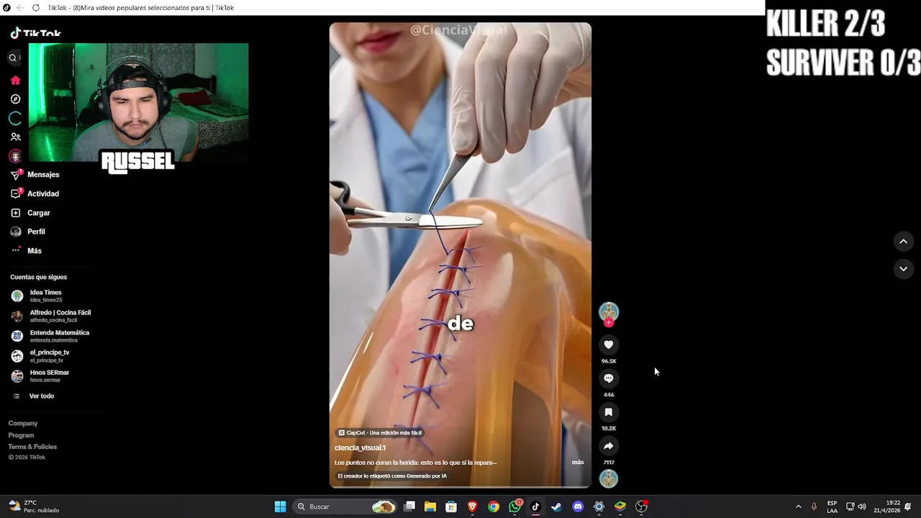
Task: Open File Explorer from taskbar
Action: click(430, 506)
